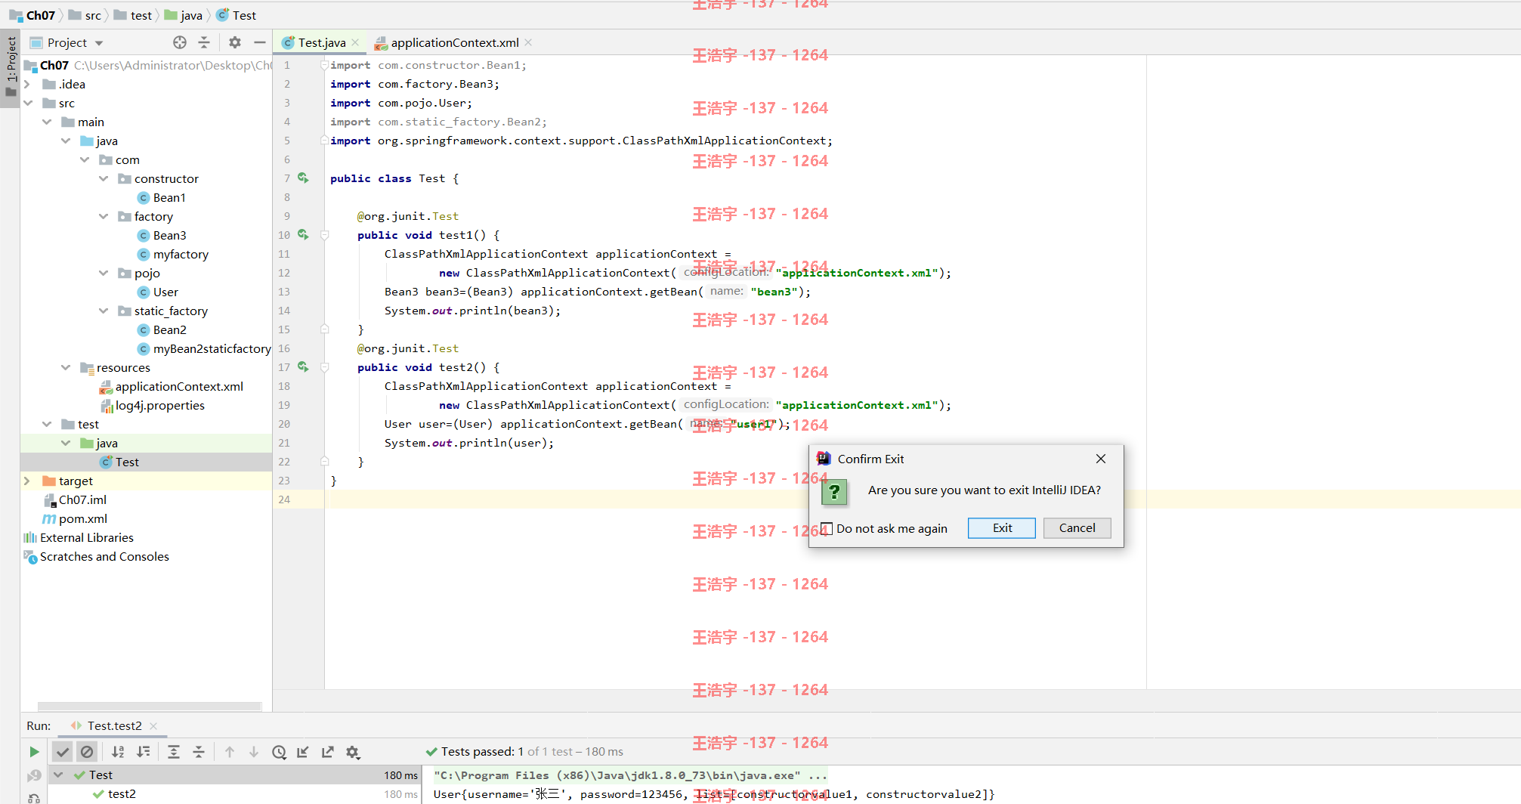Go to next failed test arrow
Screen dimensions: 1521x804
[x=254, y=752]
